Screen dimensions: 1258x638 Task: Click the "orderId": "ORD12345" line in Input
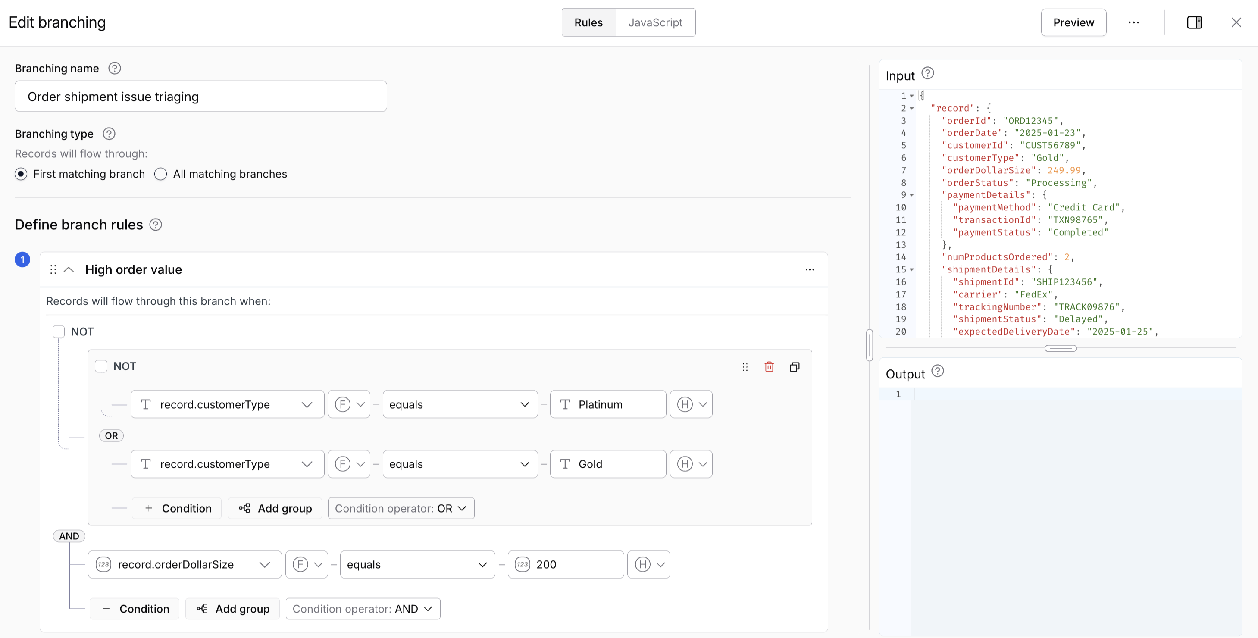1002,121
